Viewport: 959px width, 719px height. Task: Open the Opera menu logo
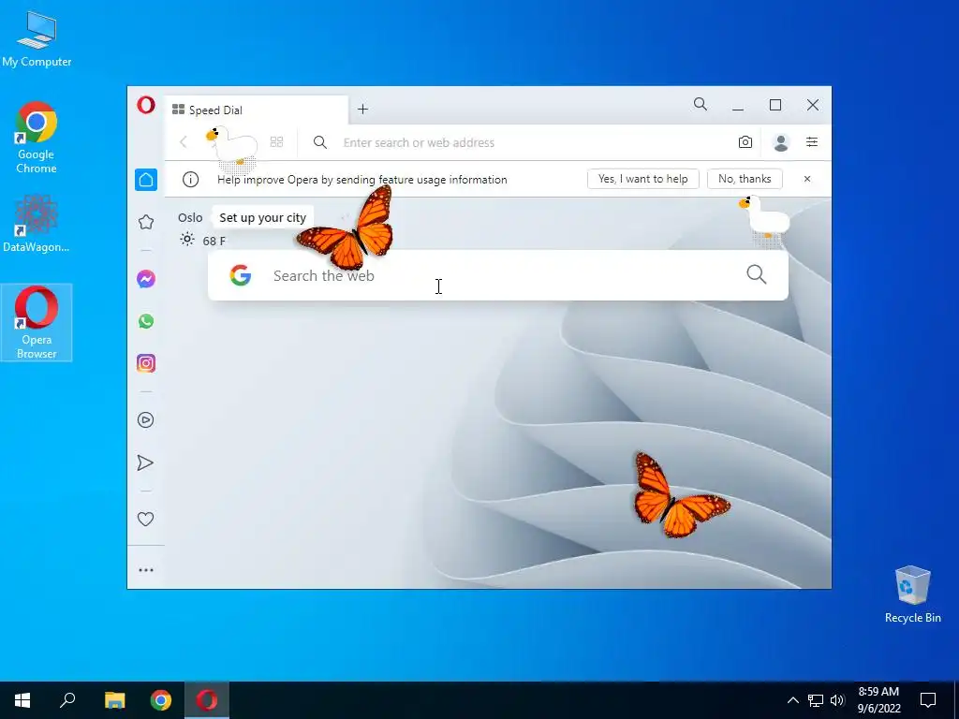pos(145,105)
